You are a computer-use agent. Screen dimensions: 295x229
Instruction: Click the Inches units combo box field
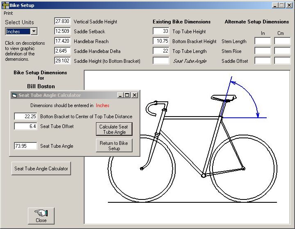pyautogui.click(x=18, y=32)
